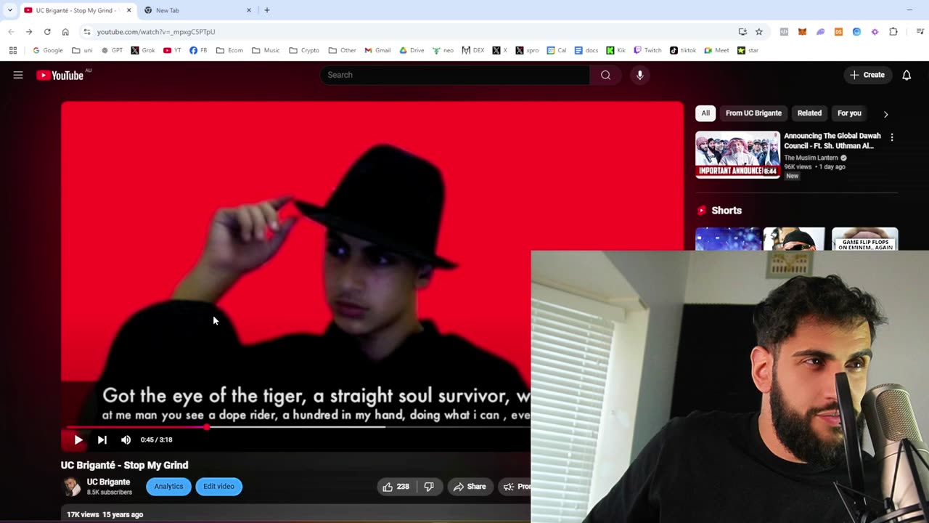Go to YouTube home via logo
This screenshot has width=929, height=523.
coord(60,75)
